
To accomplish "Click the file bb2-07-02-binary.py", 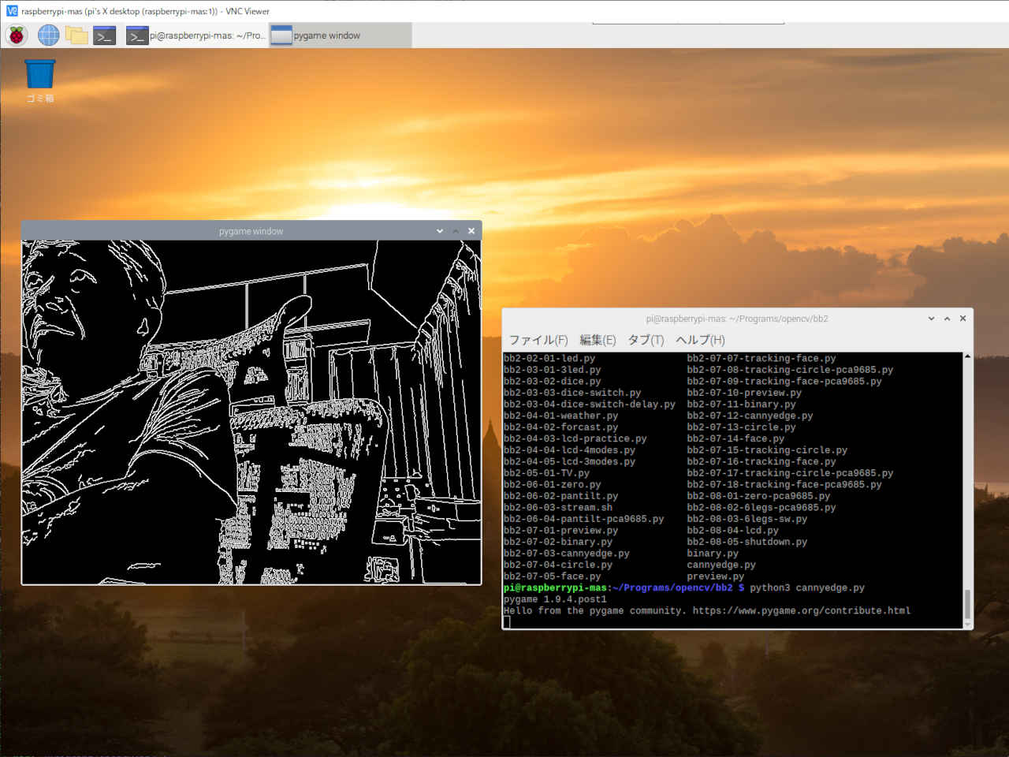I will (558, 542).
